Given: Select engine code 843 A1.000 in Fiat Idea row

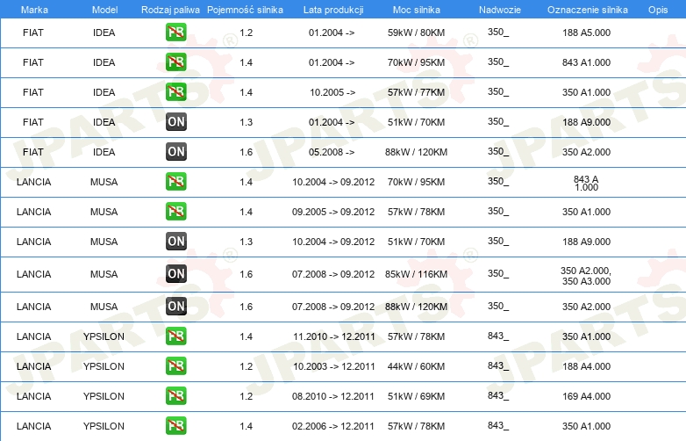Looking at the screenshot, I should 586,62.
